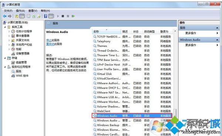Expand the 任务计划程序 tree node
The height and width of the screenshot is (136, 222).
(x=9, y=31)
